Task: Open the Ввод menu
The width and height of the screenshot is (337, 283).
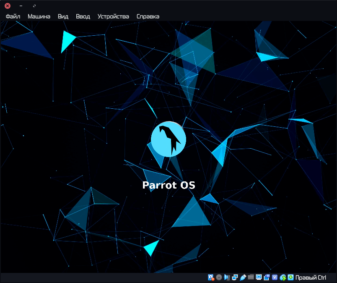Action: click(x=83, y=16)
